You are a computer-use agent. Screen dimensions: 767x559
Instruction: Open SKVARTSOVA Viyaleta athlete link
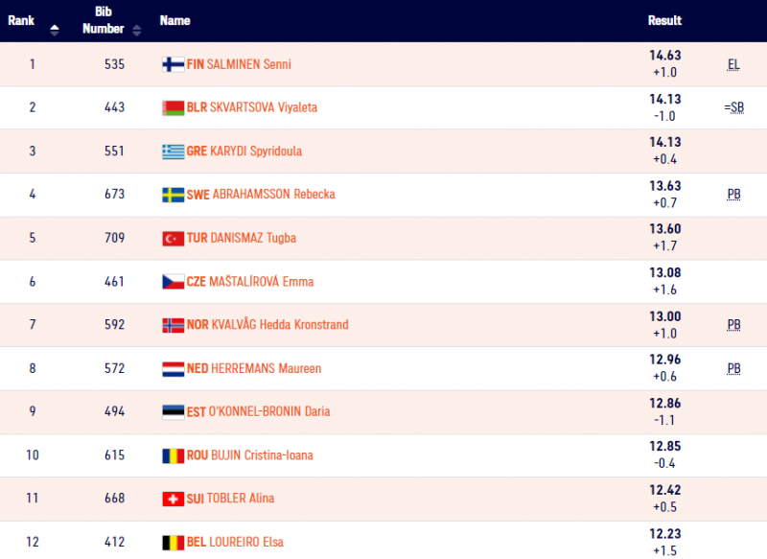[262, 107]
